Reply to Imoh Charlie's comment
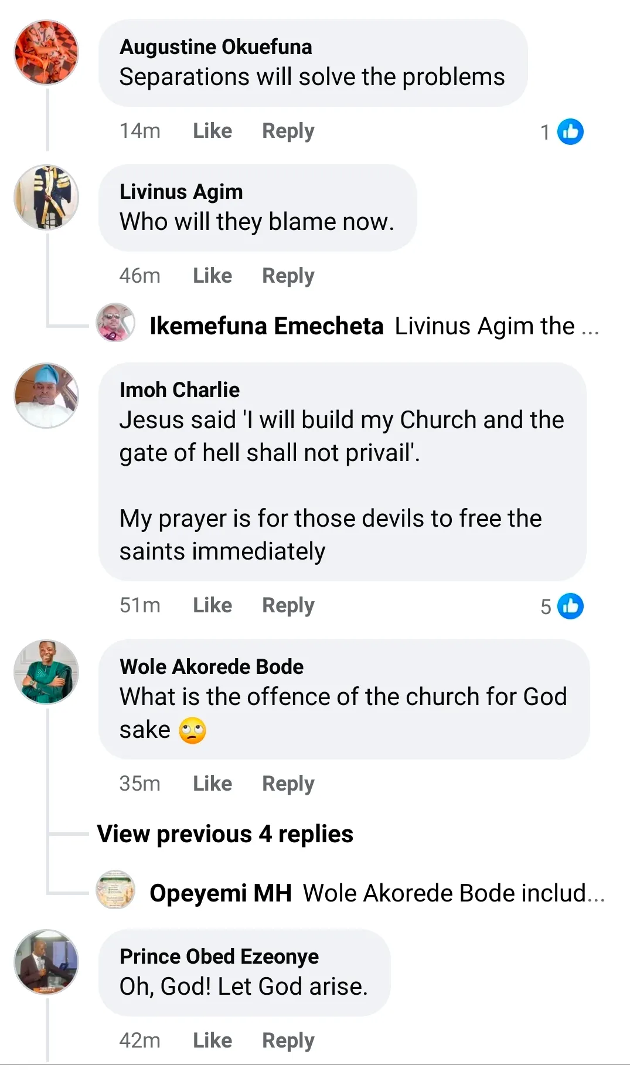630x1071 pixels. tap(288, 605)
